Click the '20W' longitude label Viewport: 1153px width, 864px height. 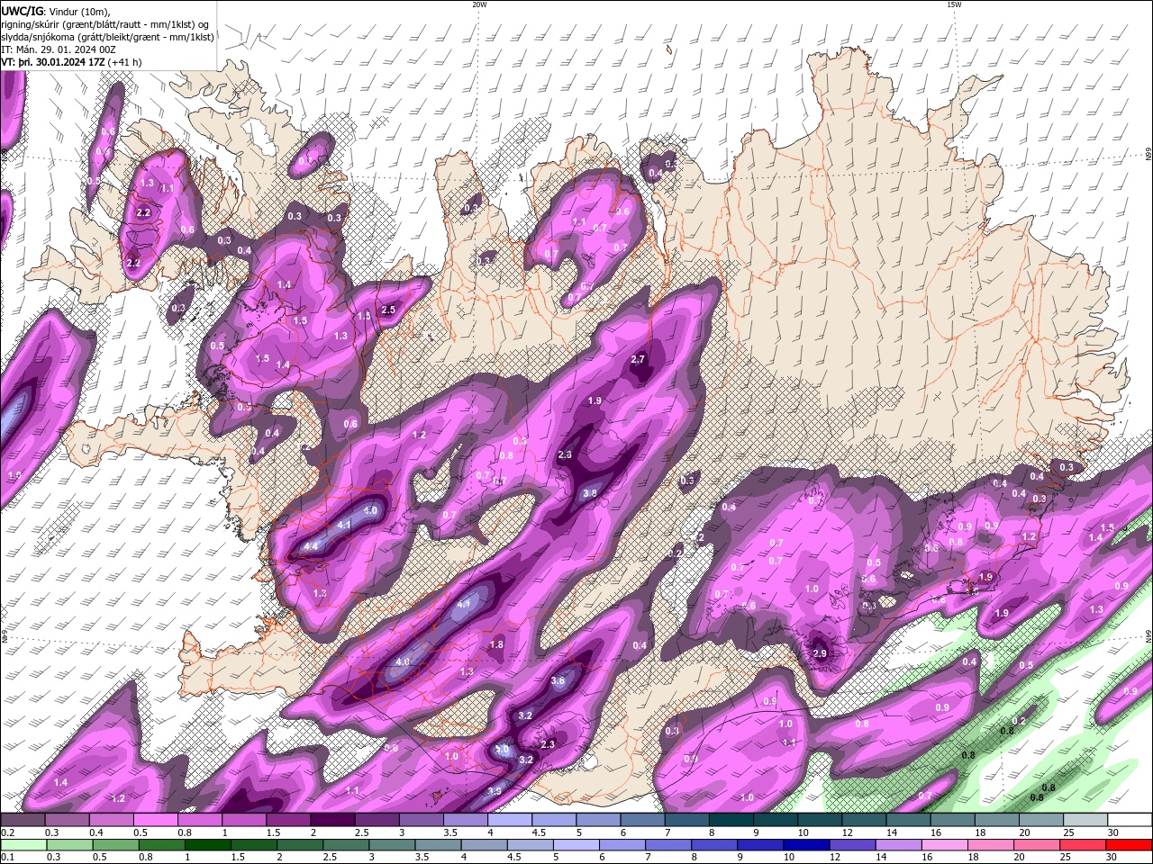point(479,4)
